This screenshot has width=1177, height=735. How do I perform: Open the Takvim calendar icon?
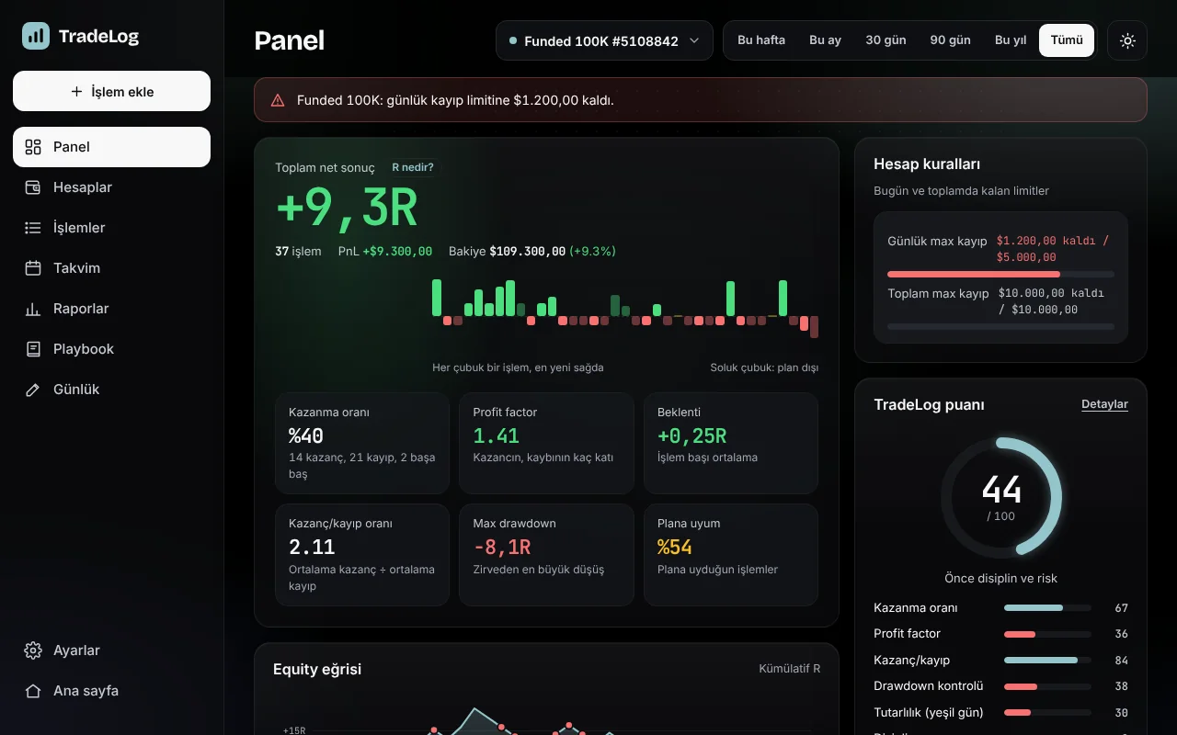(x=33, y=268)
